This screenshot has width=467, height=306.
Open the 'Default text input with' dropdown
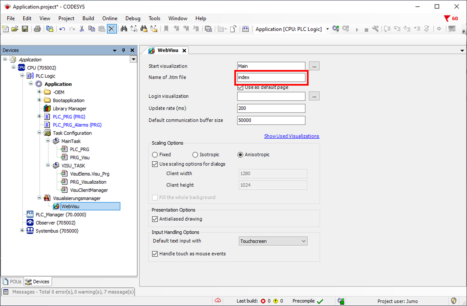[x=273, y=241]
